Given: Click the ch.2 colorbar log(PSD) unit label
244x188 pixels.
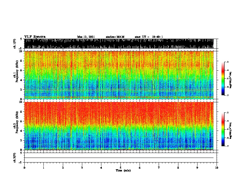Looking at the screenshot, I should tap(231, 131).
